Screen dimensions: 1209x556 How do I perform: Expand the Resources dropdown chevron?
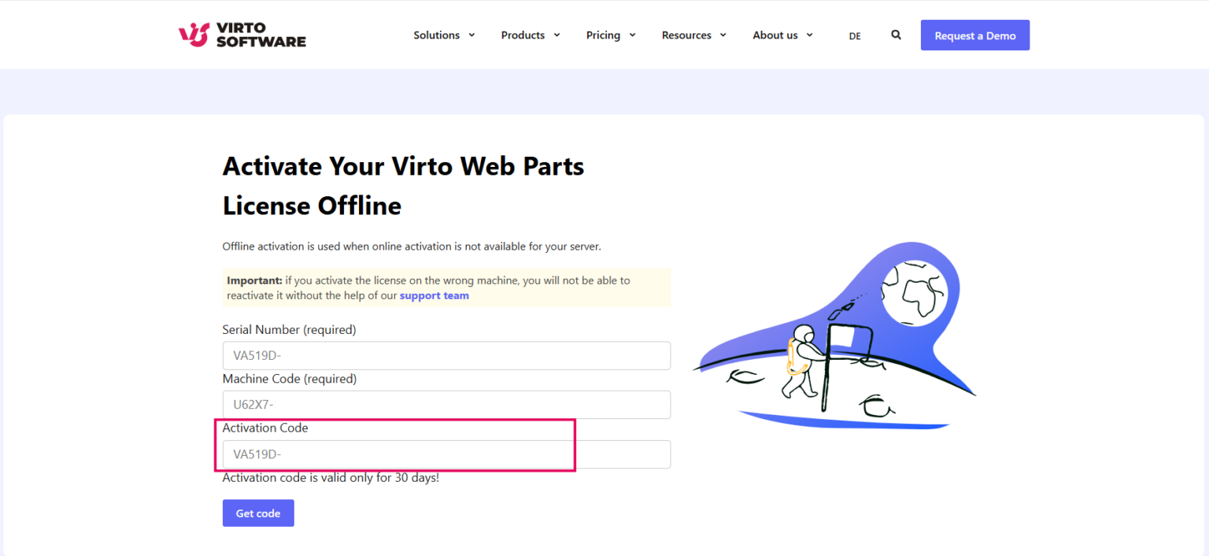point(723,35)
